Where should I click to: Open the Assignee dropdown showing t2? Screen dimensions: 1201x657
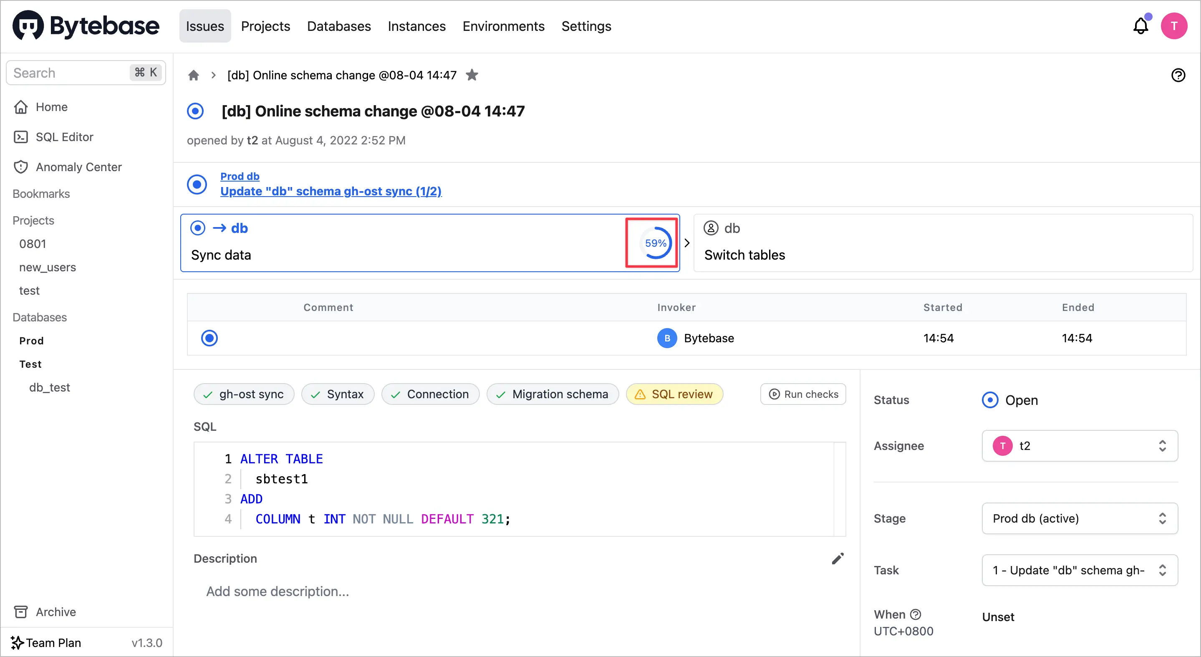point(1079,446)
